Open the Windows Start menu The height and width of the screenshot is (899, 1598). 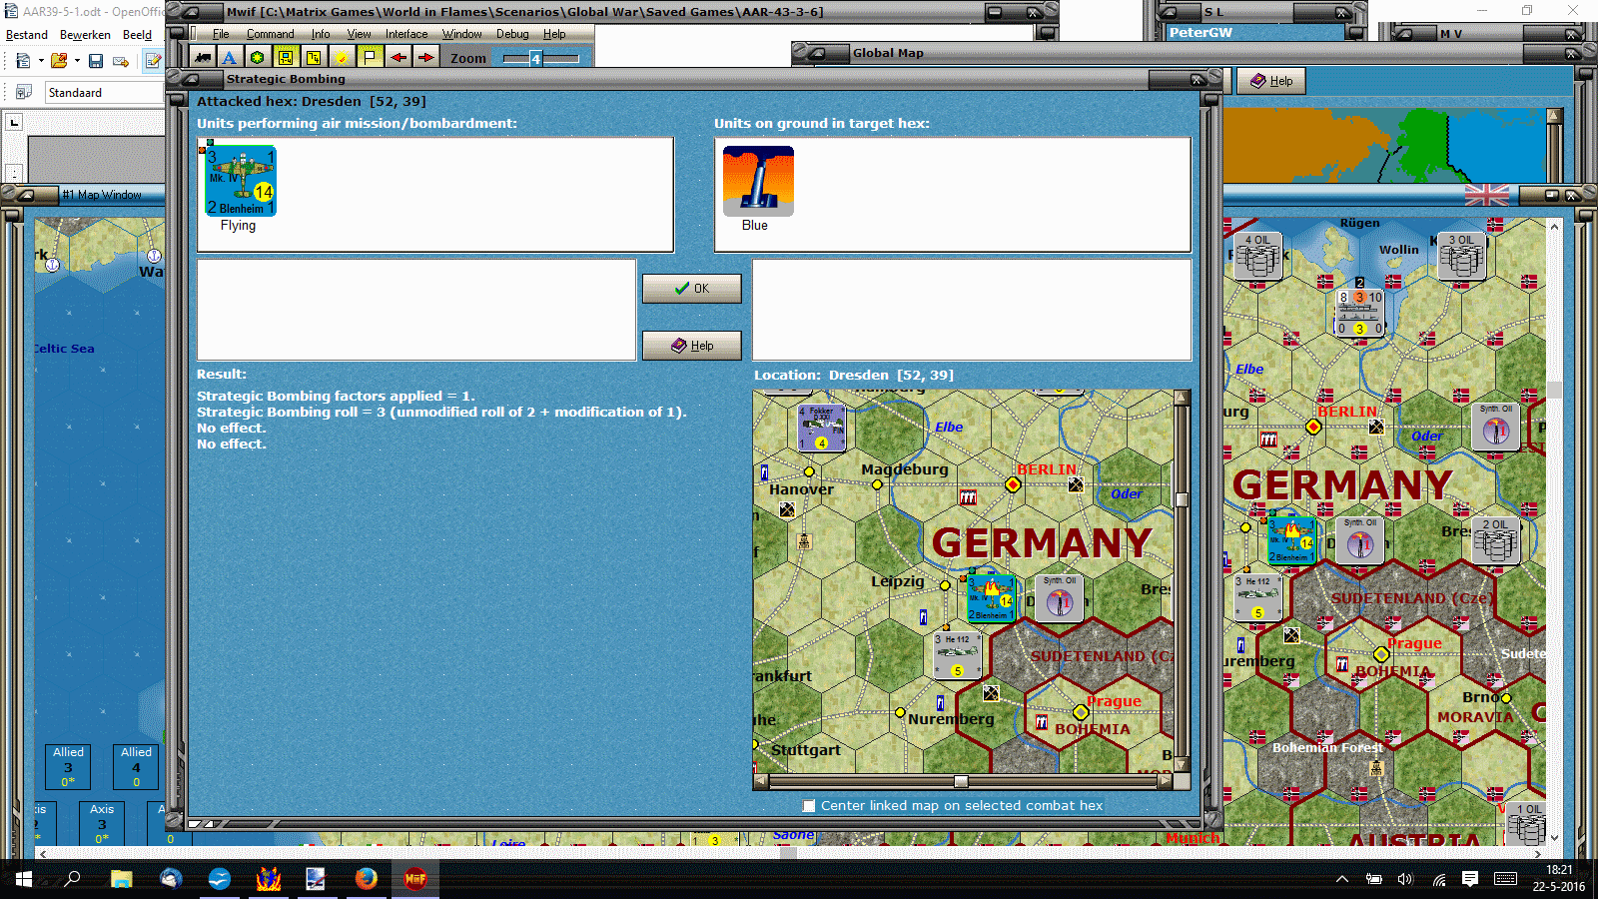pos(24,879)
